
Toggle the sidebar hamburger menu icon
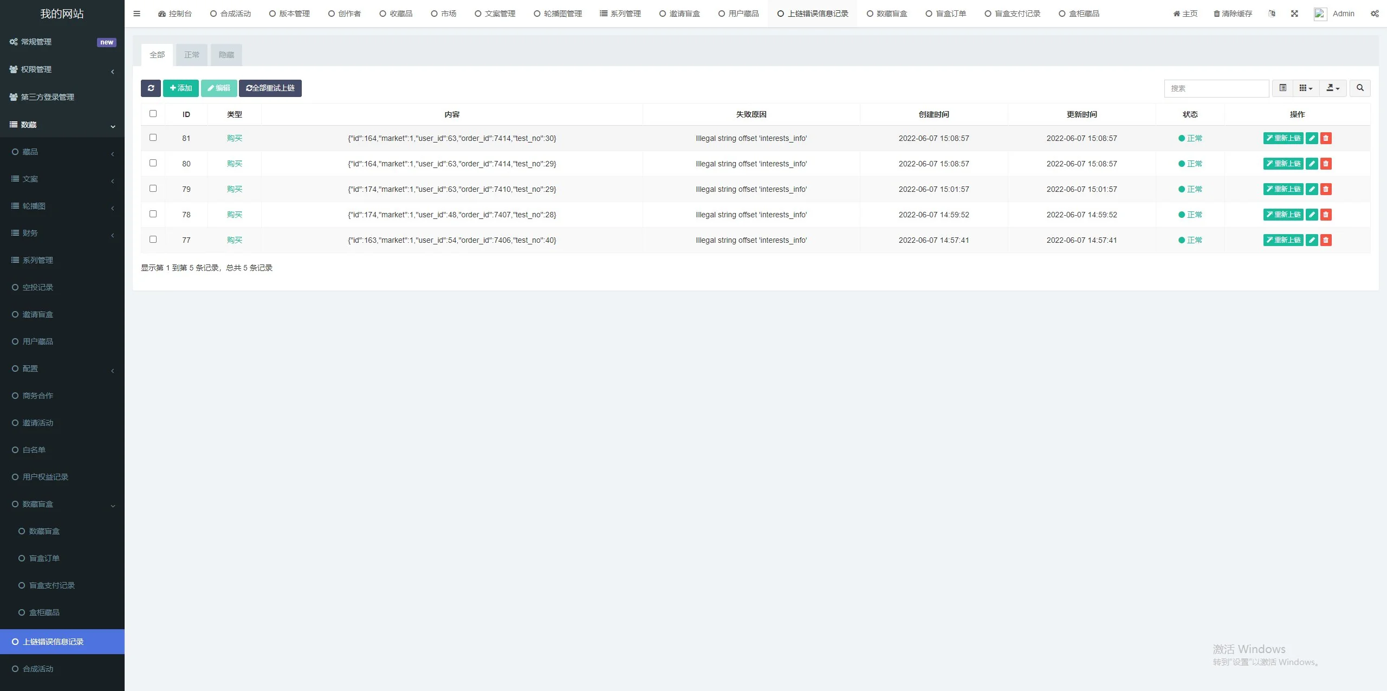[x=137, y=14]
